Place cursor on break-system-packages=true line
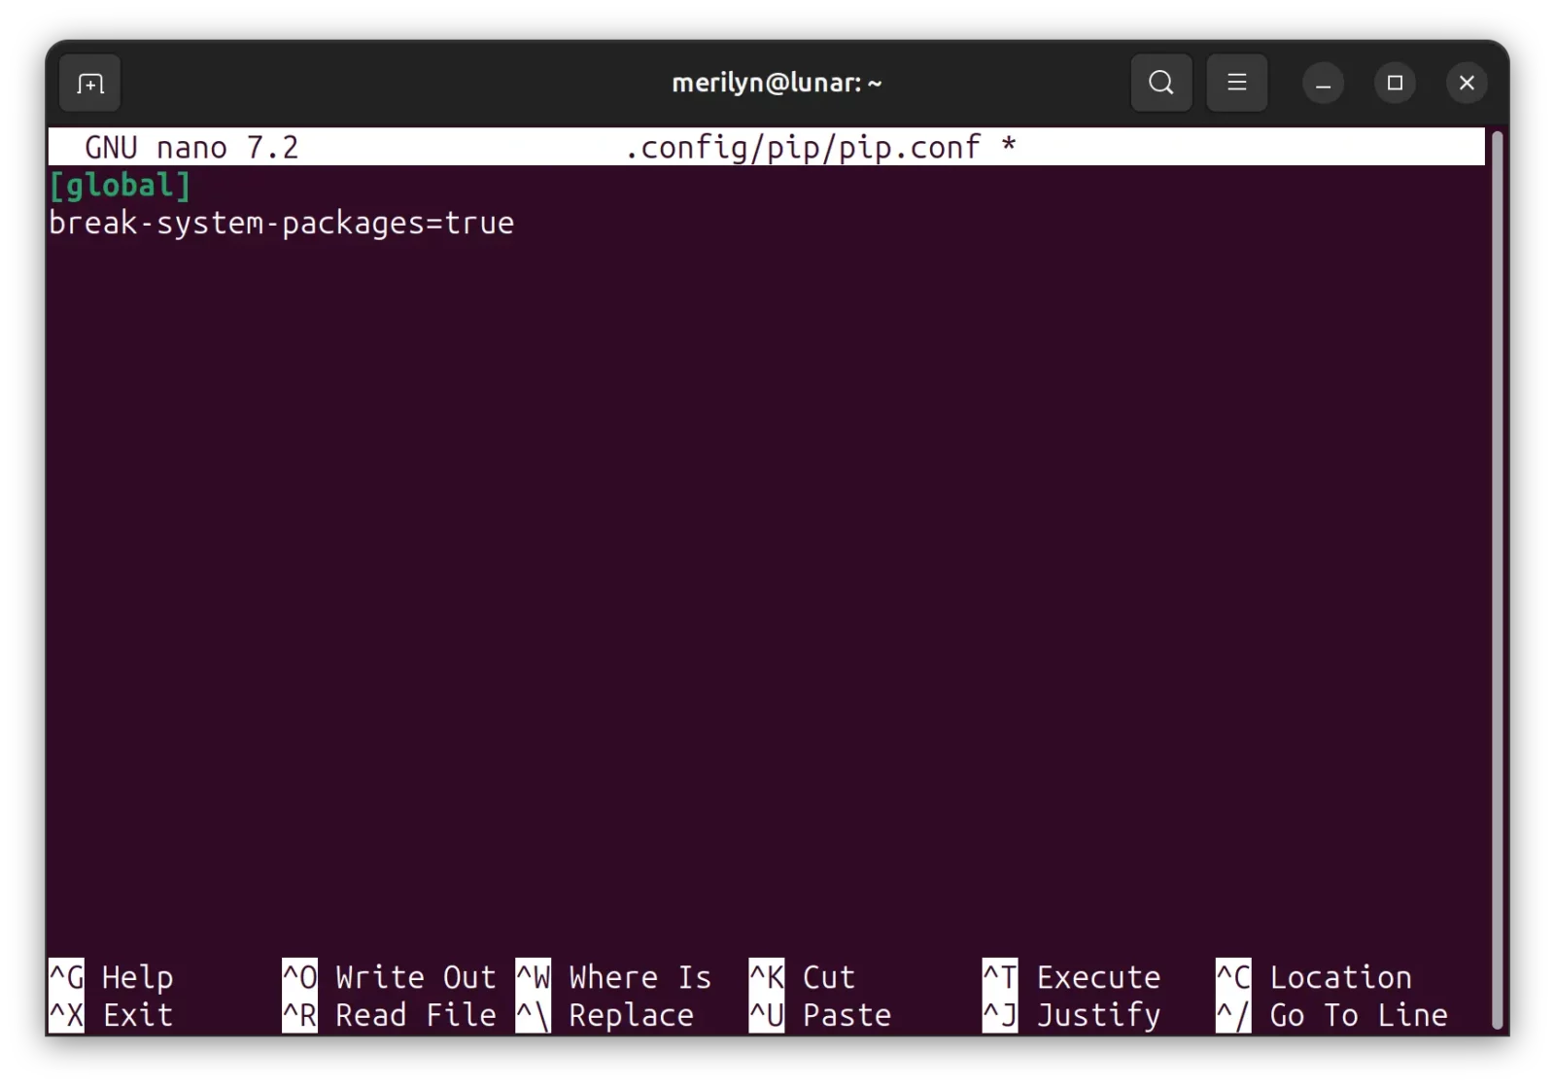This screenshot has height=1087, width=1555. point(282,224)
